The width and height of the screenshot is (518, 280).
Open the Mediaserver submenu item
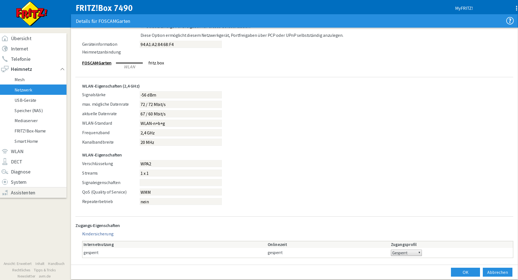33,121
